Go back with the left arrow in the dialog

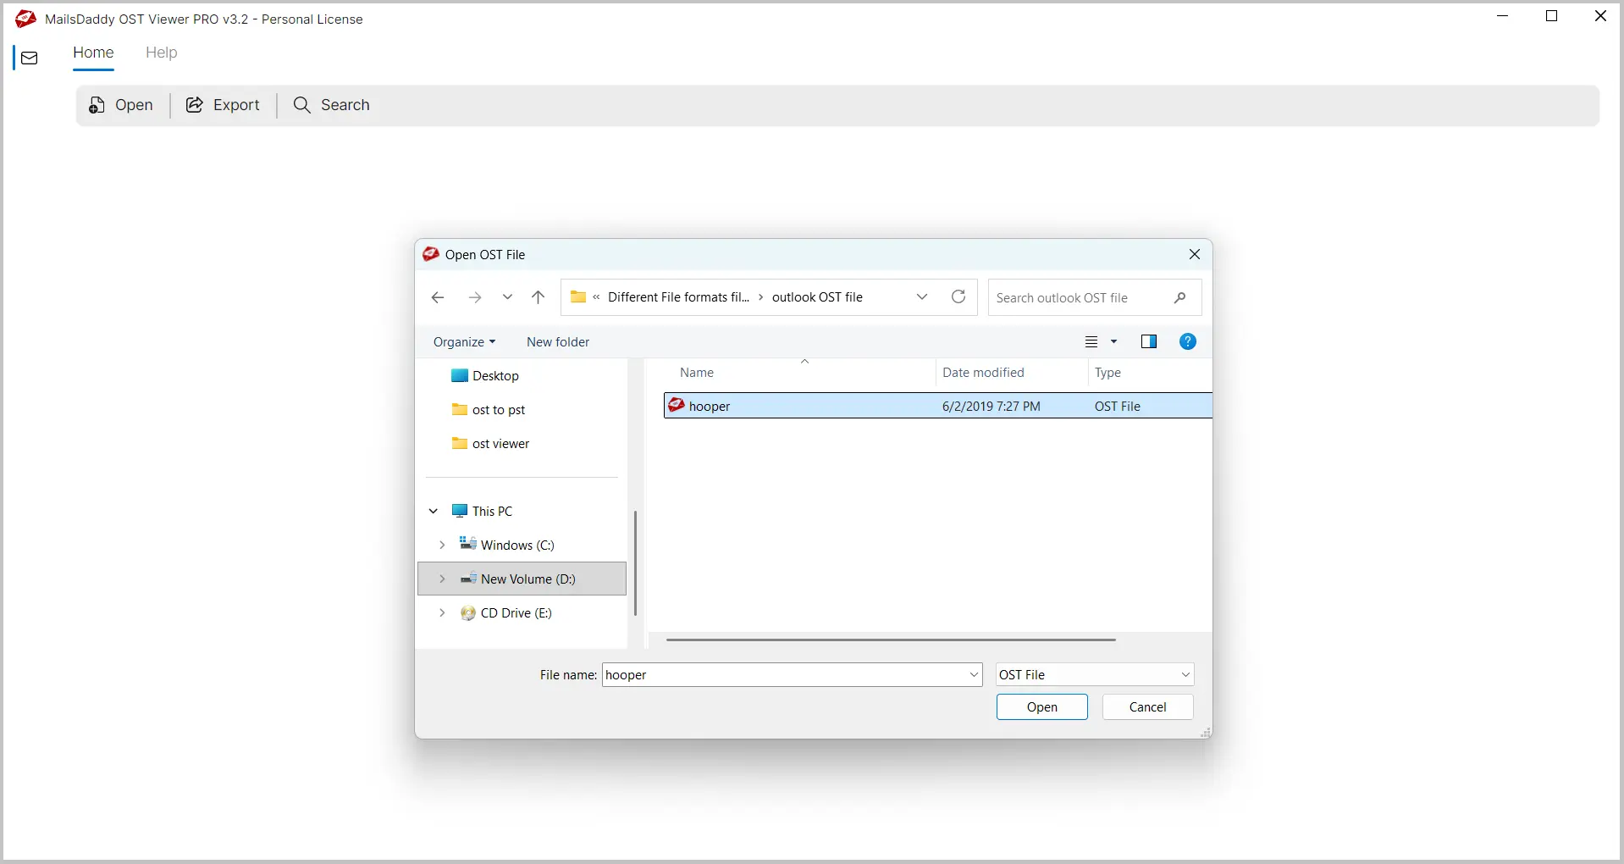click(438, 297)
